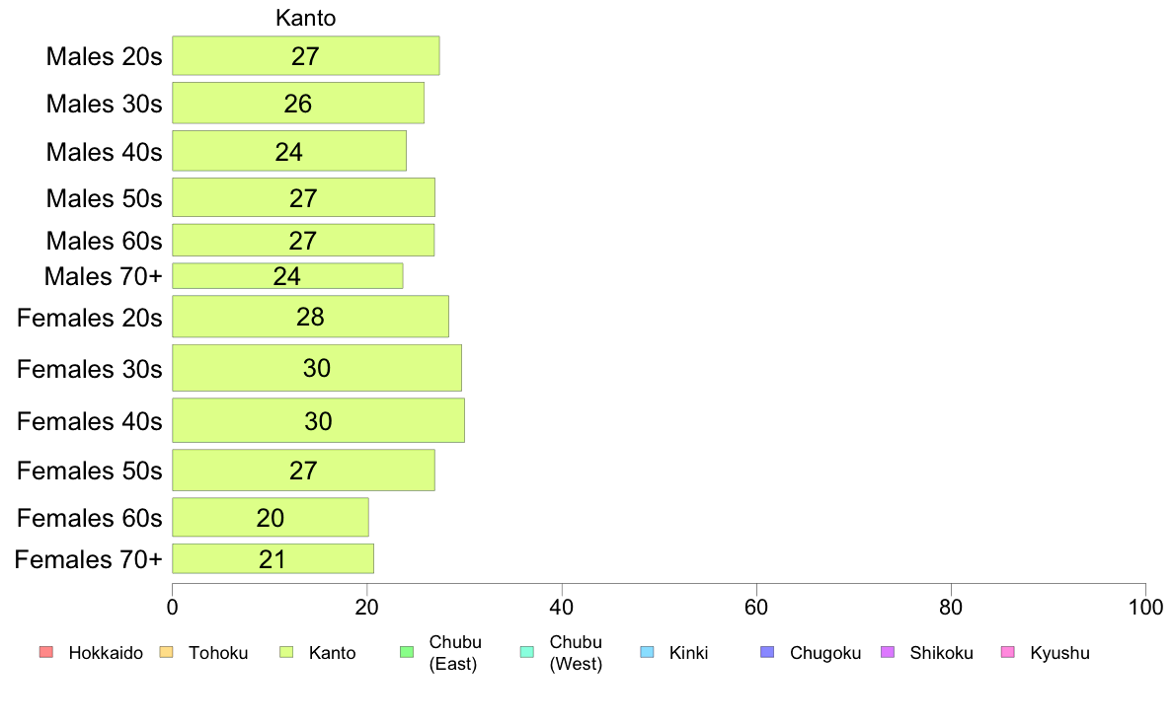
Task: Click the 60 tick on x-axis
Action: pos(756,607)
